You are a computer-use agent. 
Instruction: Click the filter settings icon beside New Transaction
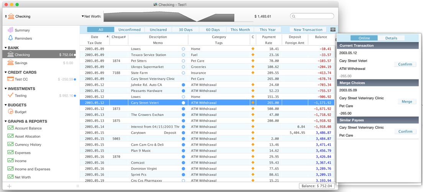(333, 29)
